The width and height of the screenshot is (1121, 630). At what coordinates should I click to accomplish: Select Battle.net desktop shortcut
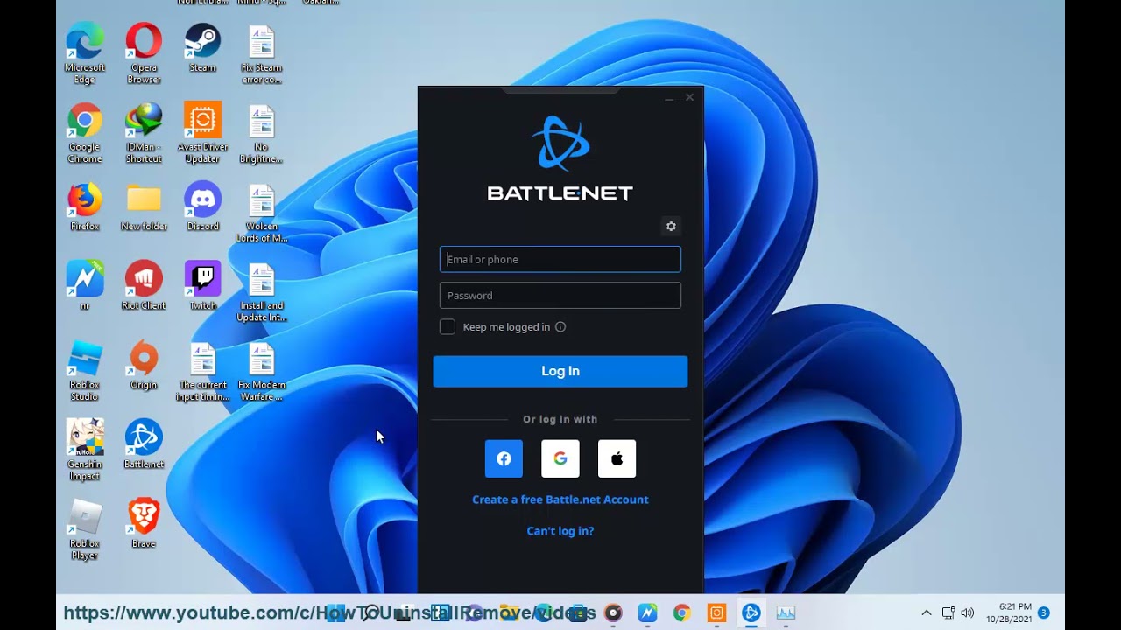(x=144, y=444)
